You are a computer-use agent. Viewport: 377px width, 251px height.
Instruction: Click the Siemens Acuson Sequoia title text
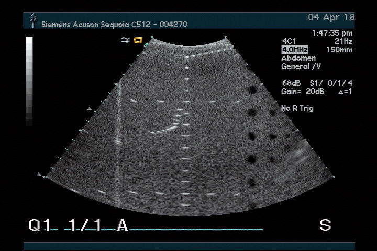click(114, 24)
